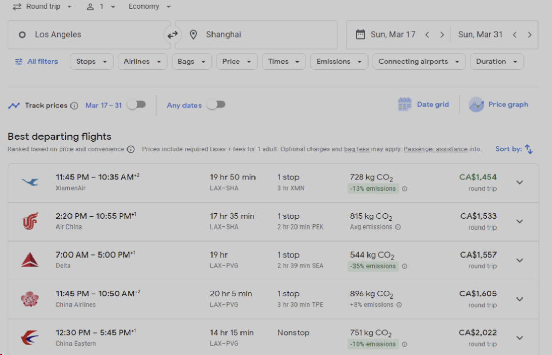Open All filters panel
The width and height of the screenshot is (552, 355).
click(x=36, y=62)
